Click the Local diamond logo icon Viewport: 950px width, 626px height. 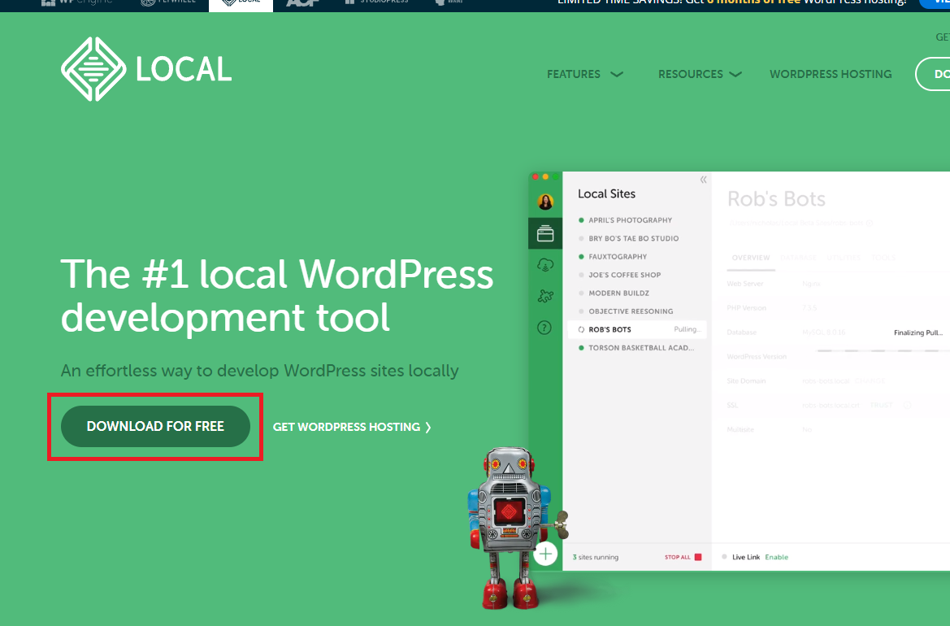coord(93,68)
